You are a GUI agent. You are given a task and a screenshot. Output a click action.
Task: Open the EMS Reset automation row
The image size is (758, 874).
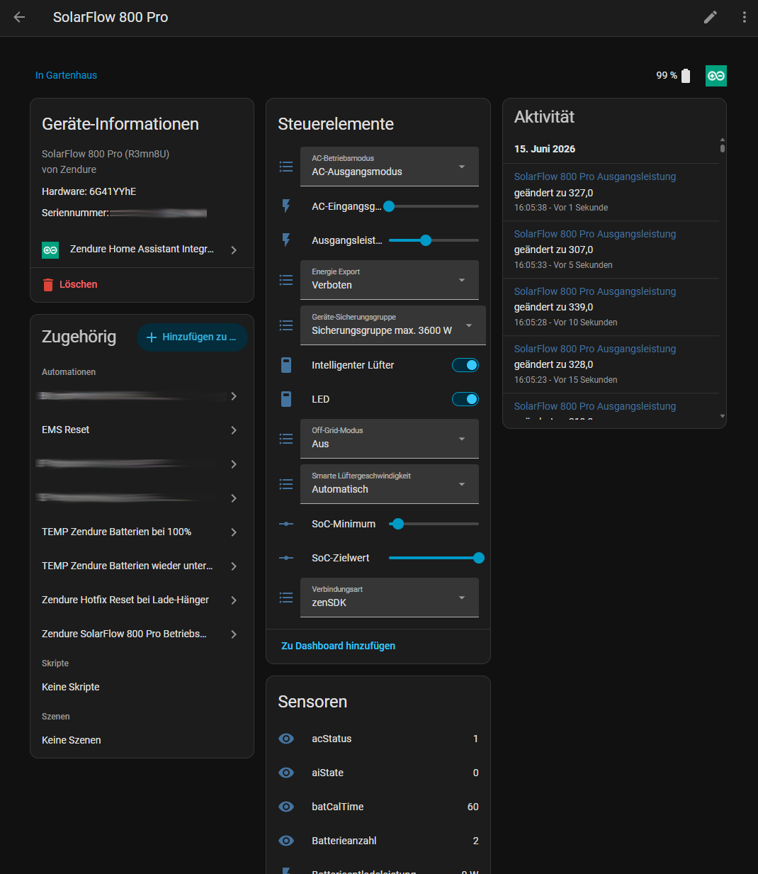coord(142,430)
